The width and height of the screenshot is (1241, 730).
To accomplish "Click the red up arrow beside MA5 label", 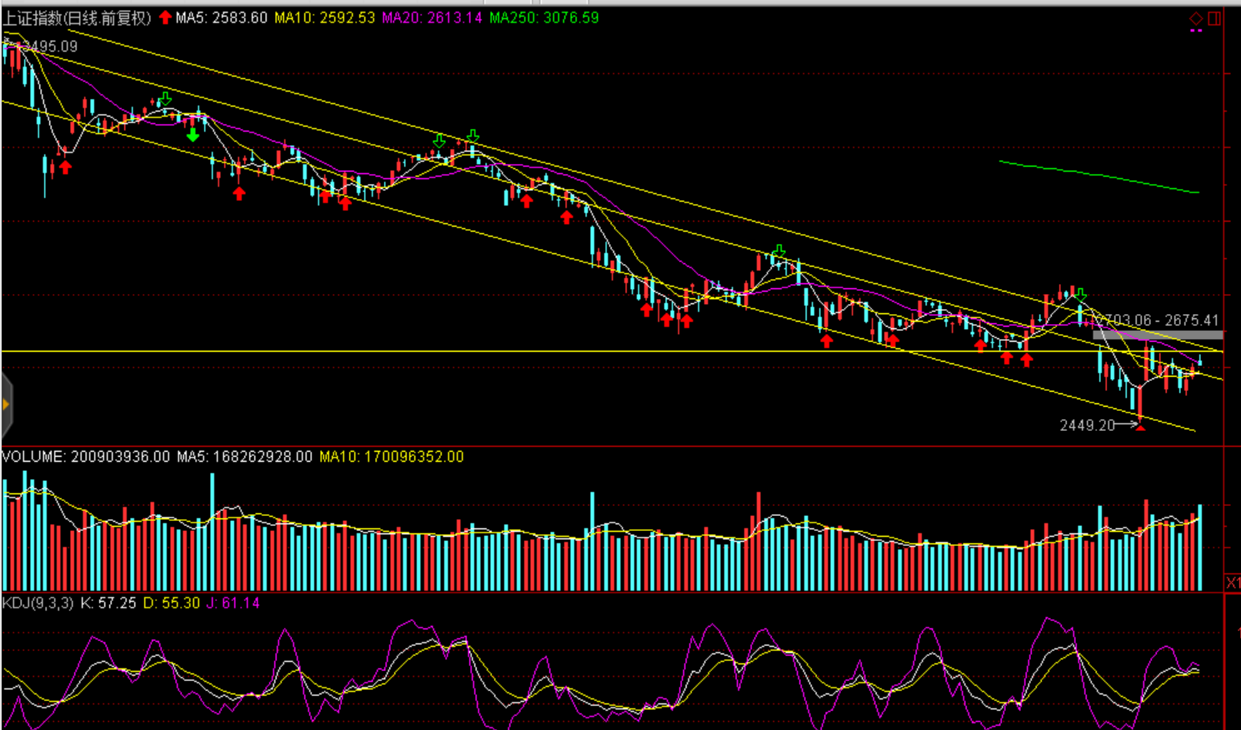I will click(165, 17).
